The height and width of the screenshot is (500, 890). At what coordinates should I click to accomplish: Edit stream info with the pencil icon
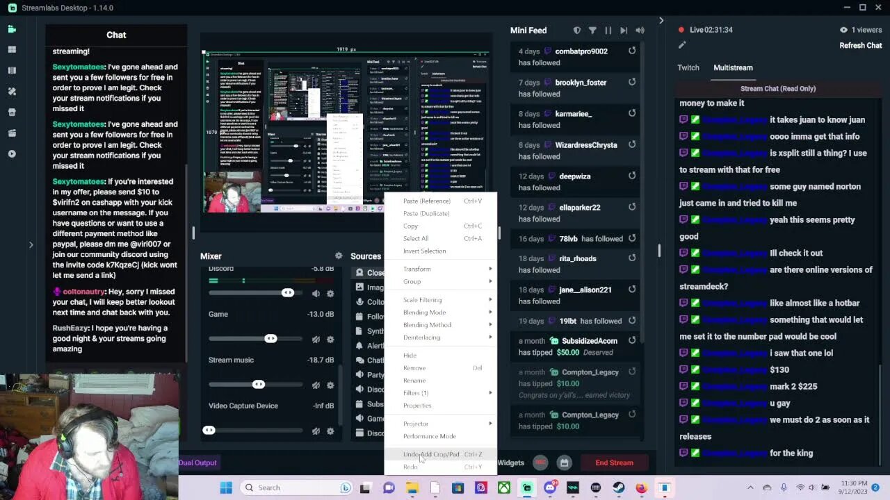point(682,45)
